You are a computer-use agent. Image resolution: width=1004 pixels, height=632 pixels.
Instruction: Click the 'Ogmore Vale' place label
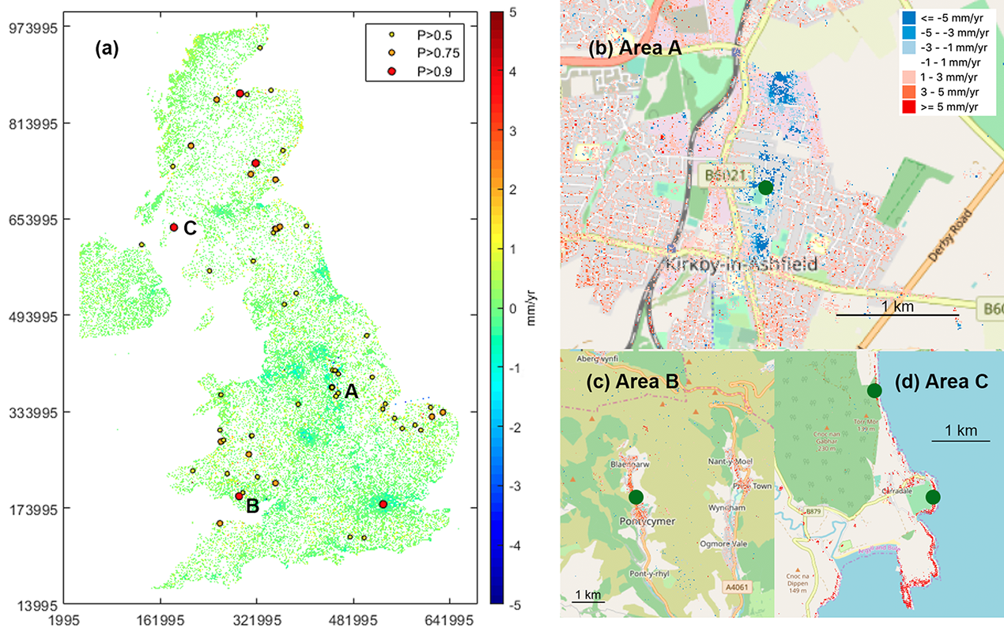point(725,544)
